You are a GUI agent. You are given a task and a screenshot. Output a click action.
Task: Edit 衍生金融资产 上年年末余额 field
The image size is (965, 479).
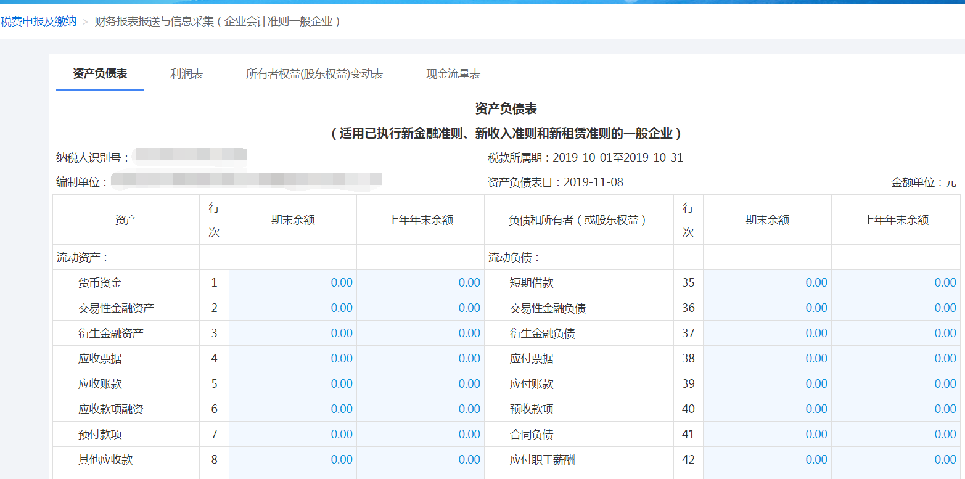click(421, 333)
